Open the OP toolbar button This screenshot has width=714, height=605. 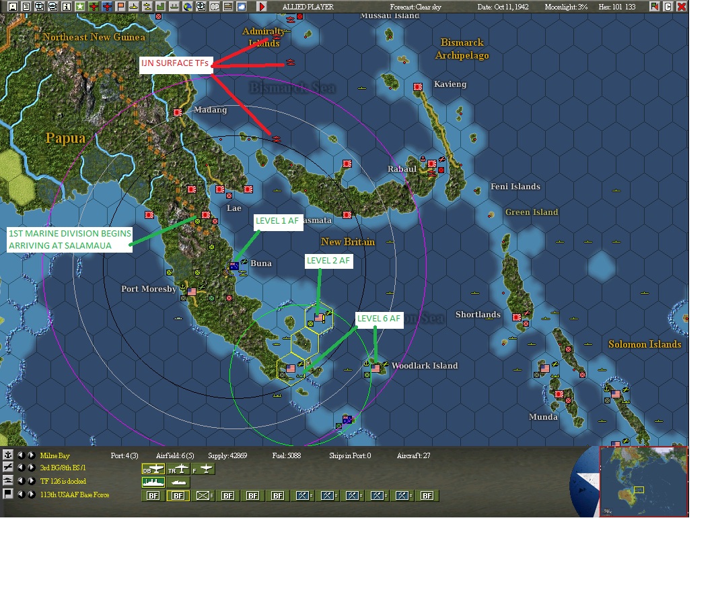215,6
